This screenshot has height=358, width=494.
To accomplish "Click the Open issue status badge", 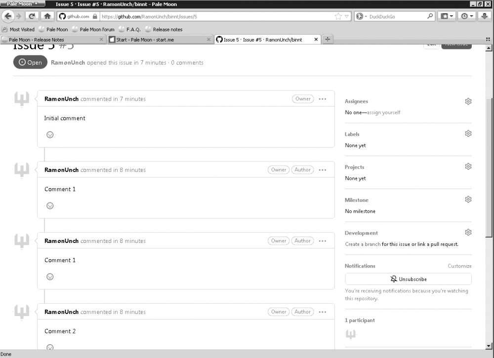I will [30, 62].
